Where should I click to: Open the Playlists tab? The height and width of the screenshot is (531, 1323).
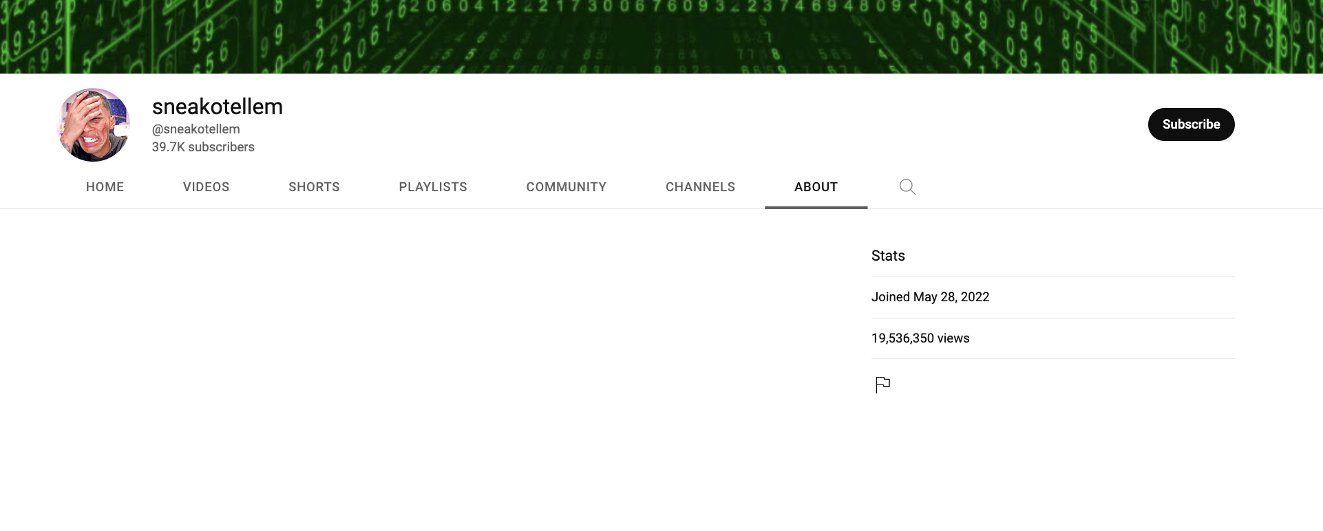point(432,187)
